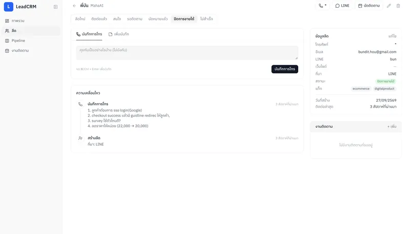This screenshot has width=410, height=234.
Task: Delete the lead with the trash icon
Action: click(x=398, y=6)
